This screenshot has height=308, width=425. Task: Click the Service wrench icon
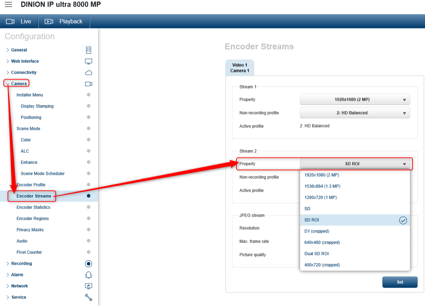coord(89,297)
